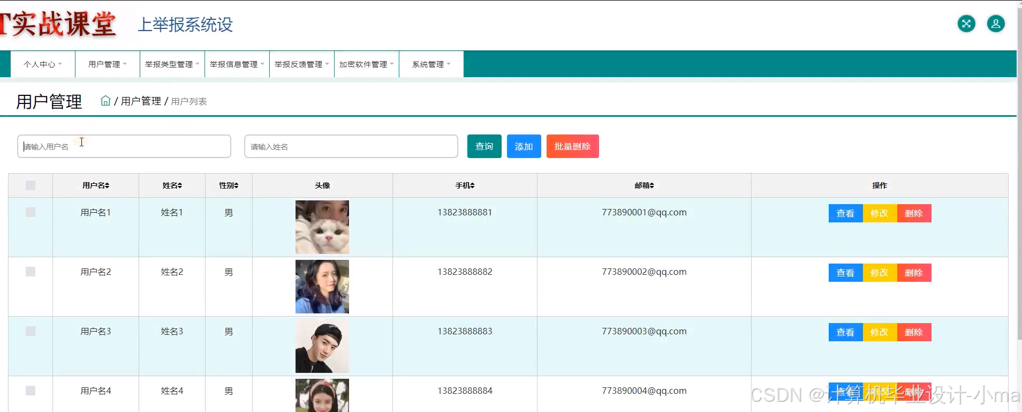Open the cat avatar thumbnail of 用户名1
Screen dimensions: 1022x412
(x=322, y=227)
